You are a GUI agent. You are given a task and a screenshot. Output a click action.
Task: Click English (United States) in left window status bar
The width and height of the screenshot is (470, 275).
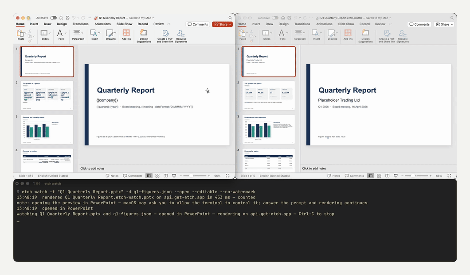(53, 176)
